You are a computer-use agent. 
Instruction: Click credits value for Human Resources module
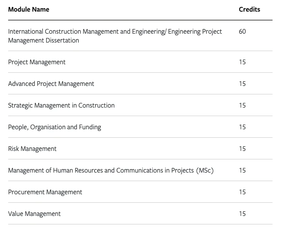242,170
